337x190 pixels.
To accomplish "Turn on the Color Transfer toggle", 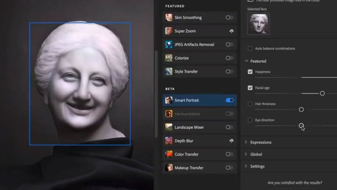I will [229, 154].
